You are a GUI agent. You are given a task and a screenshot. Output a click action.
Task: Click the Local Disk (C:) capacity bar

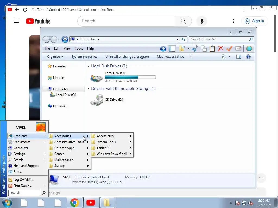[130, 77]
